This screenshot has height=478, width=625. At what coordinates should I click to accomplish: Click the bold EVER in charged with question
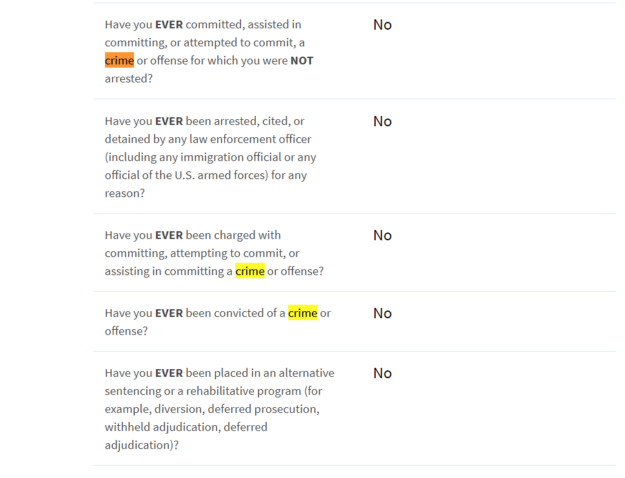coord(169,235)
